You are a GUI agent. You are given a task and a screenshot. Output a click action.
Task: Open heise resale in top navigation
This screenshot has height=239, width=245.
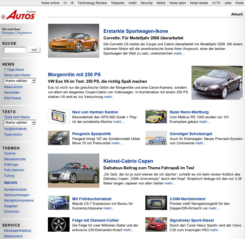point(199,3)
